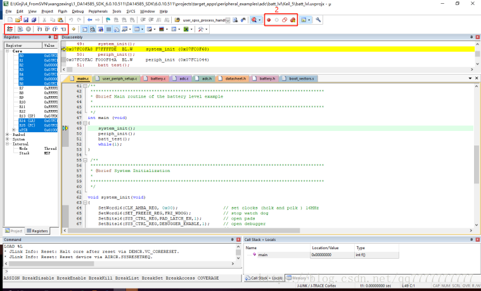
Task: Click the command line input field
Action: pyautogui.click(x=123, y=271)
